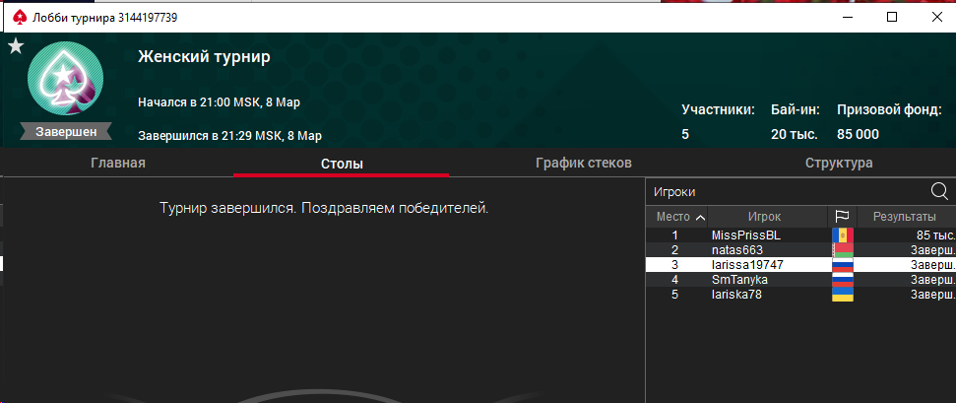Click the player search magnifier icon
Viewport: 956px width, 403px height.
point(939,191)
